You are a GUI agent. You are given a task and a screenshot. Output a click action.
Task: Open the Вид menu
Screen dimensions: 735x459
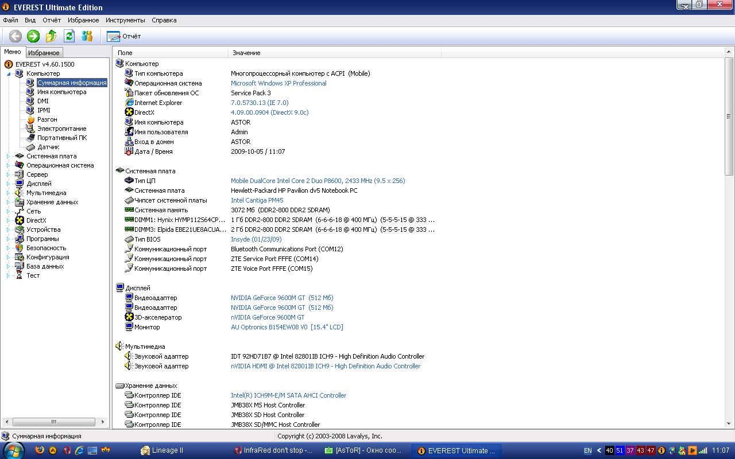click(x=30, y=20)
